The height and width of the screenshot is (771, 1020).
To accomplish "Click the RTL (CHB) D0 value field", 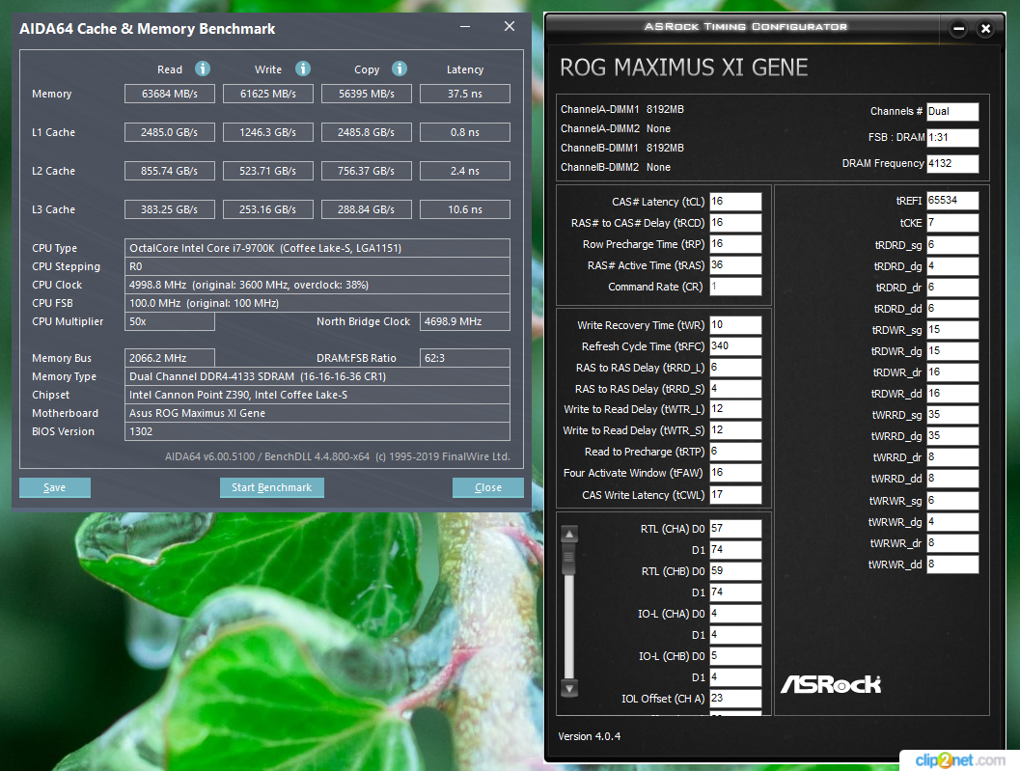I will pyautogui.click(x=735, y=570).
